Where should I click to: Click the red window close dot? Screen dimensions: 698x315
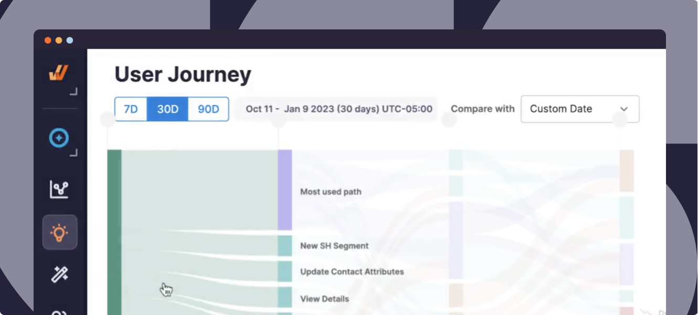pyautogui.click(x=48, y=40)
